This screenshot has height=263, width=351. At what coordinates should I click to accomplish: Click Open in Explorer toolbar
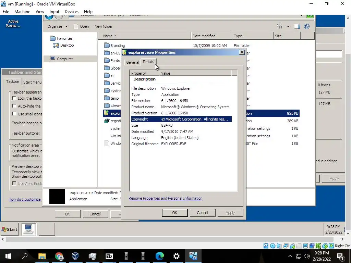[x=82, y=26]
